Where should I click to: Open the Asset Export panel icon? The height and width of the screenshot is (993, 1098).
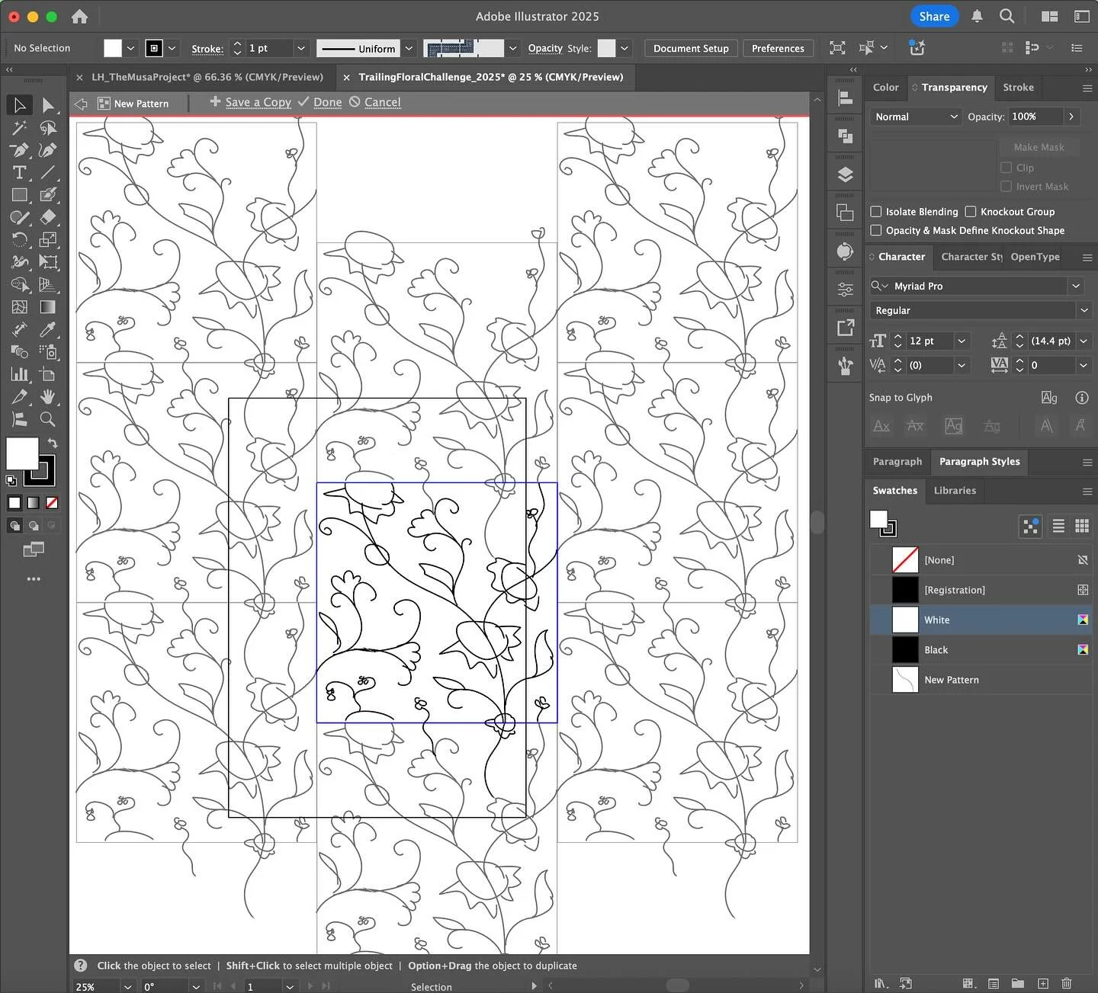tap(845, 328)
